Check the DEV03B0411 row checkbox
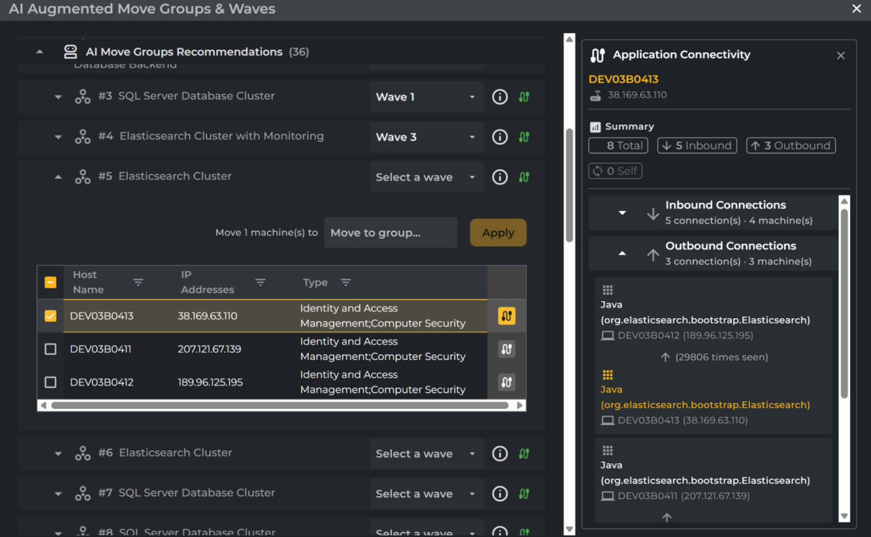871x537 pixels. [50, 349]
